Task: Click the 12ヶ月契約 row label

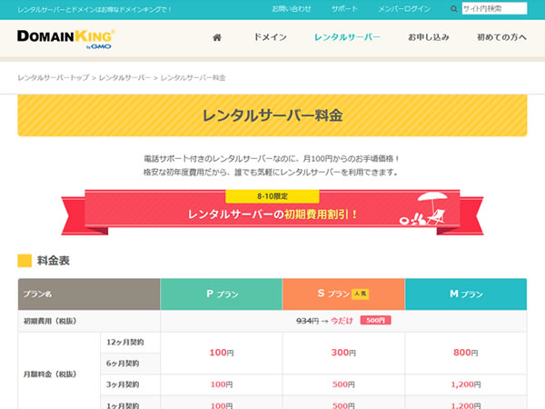Action: coord(125,343)
